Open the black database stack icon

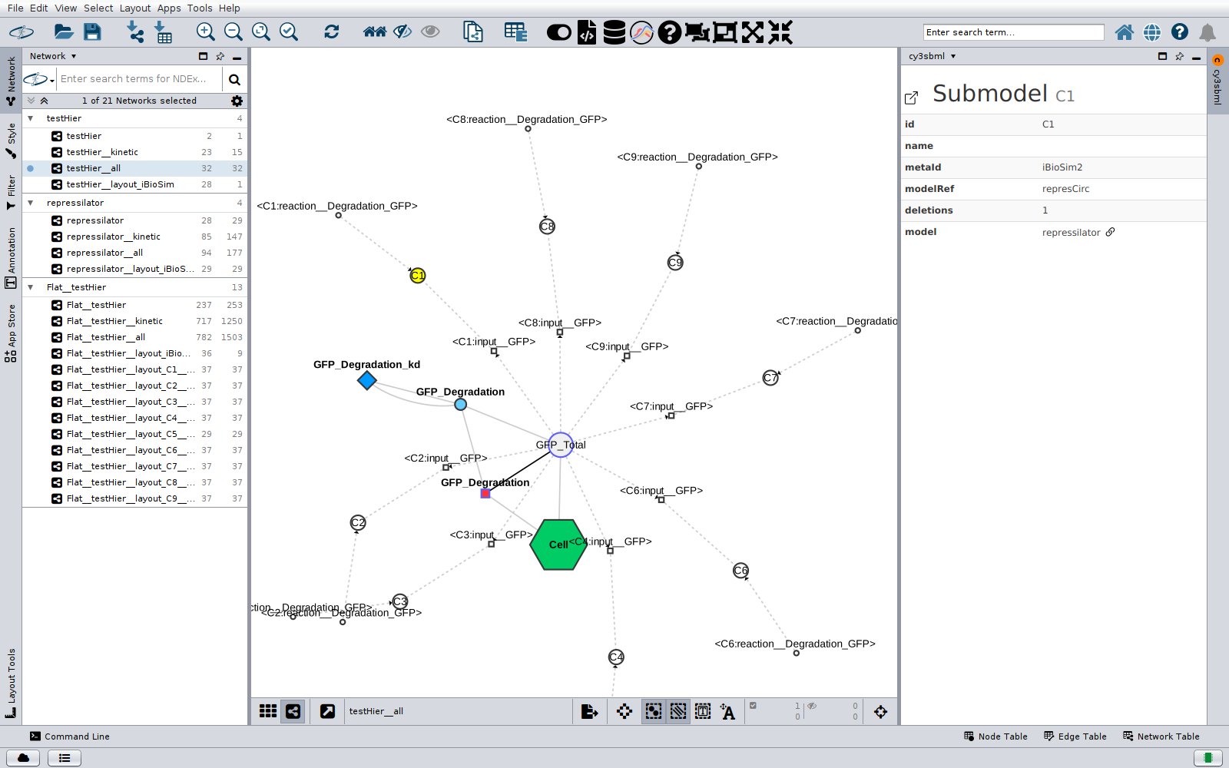pyautogui.click(x=614, y=32)
